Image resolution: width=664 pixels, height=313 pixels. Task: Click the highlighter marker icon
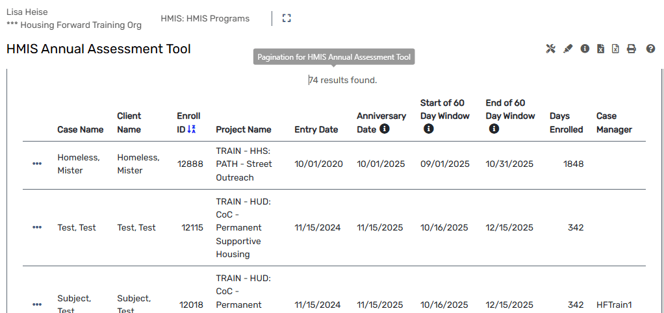click(568, 49)
